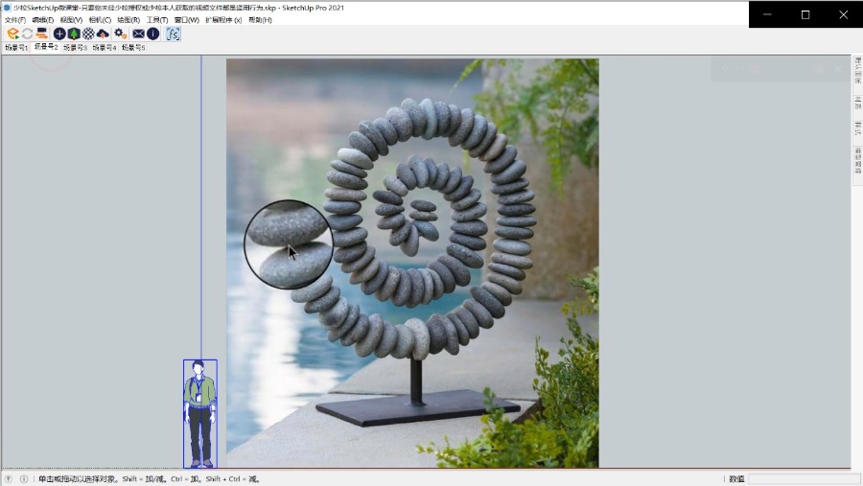The width and height of the screenshot is (863, 486).
Task: Click the checkered sphere material icon
Action: pos(88,35)
